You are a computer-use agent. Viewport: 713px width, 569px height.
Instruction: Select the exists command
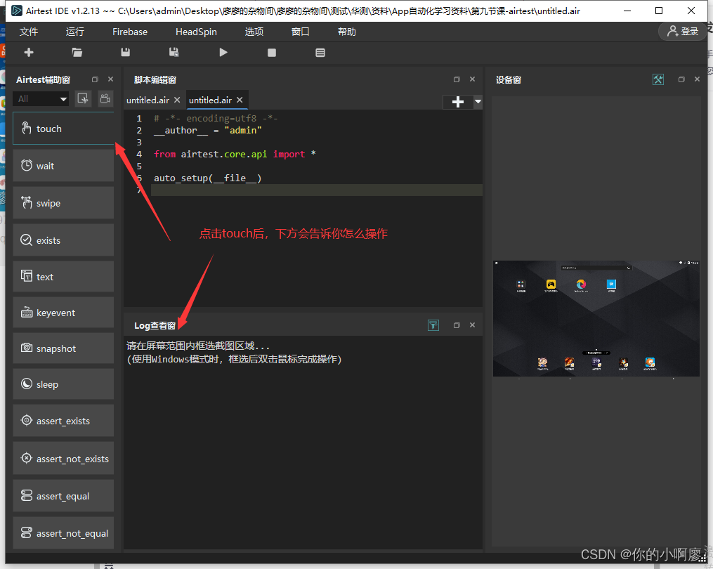63,240
